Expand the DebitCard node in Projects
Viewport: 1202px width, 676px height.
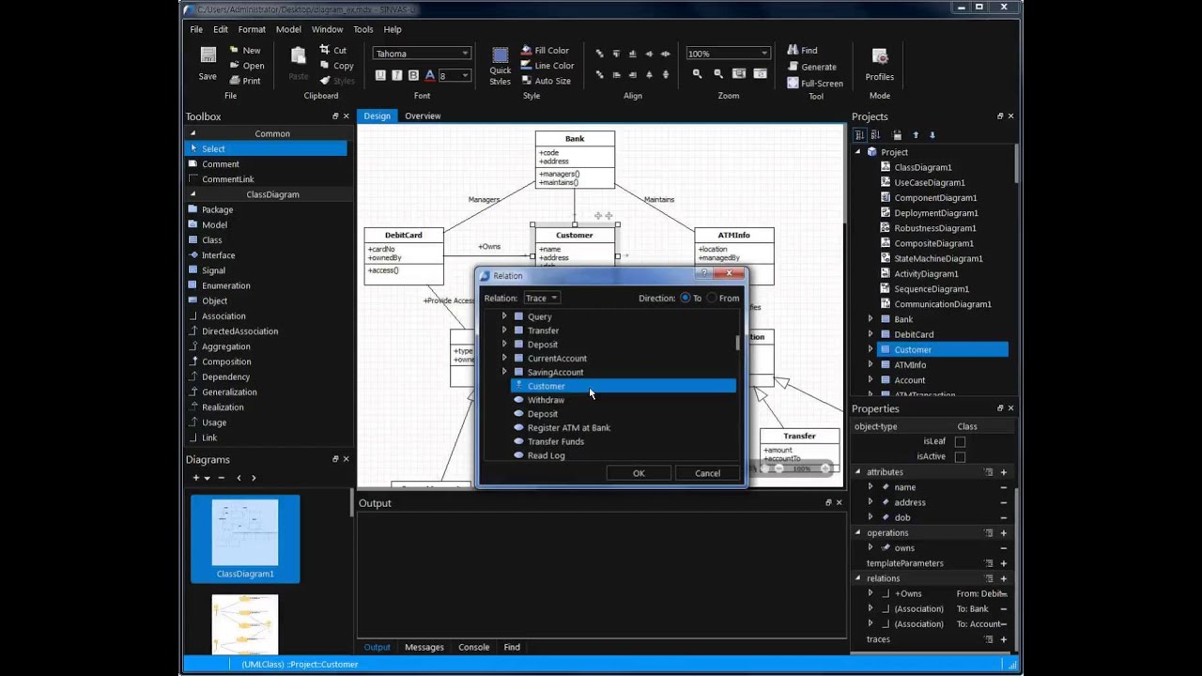pos(871,334)
